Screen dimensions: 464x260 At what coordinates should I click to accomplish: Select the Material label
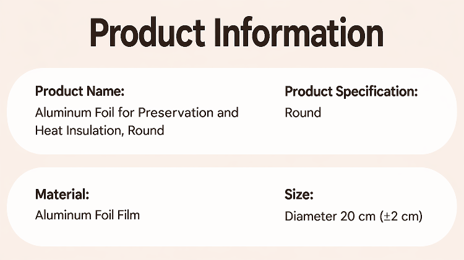point(62,195)
